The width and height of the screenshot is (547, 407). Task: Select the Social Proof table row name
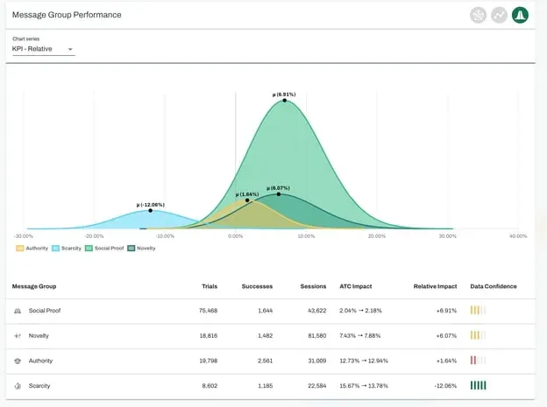45,311
